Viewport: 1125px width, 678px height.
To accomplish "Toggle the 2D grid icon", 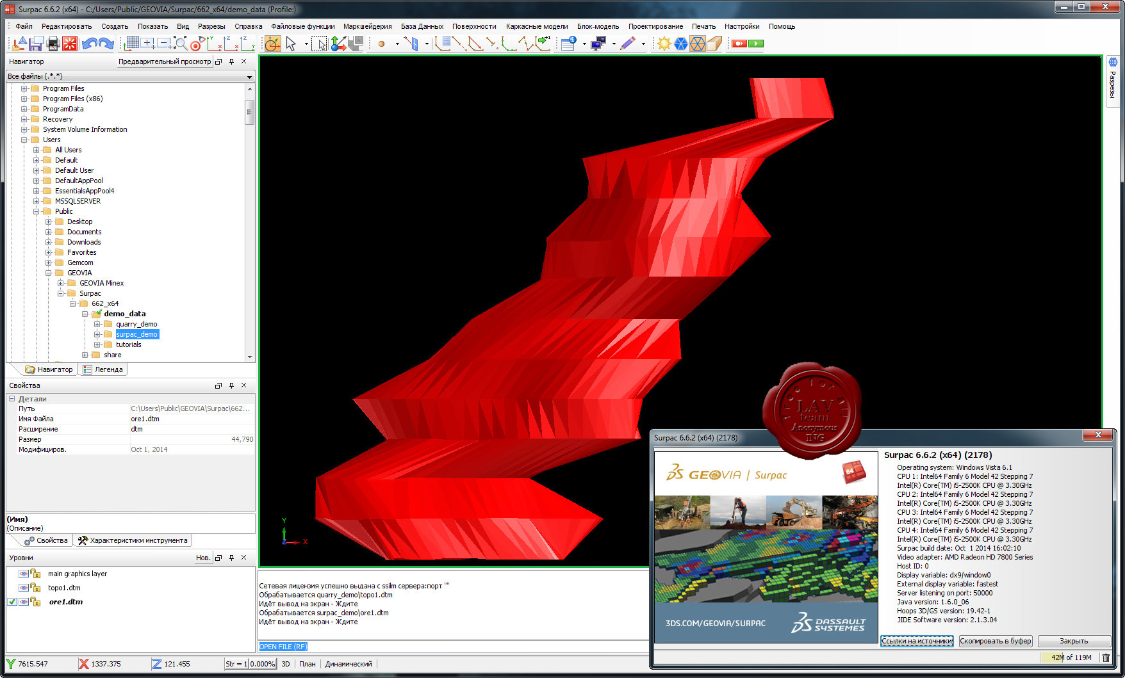I will point(132,43).
